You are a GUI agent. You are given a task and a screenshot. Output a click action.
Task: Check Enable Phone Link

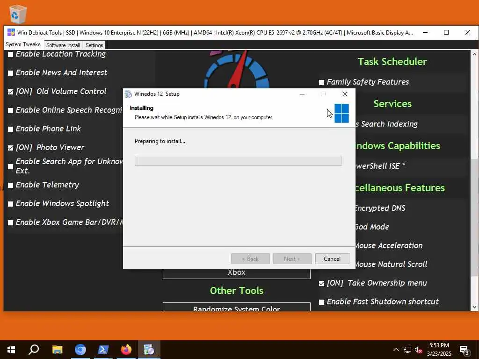click(10, 129)
